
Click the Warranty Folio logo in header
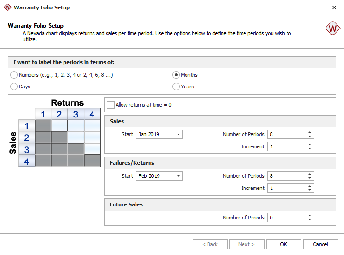333,29
